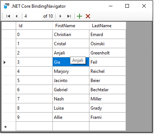The image size is (155, 135).
Task: Minimize the BindingNavigator window
Action: [x=111, y=6]
